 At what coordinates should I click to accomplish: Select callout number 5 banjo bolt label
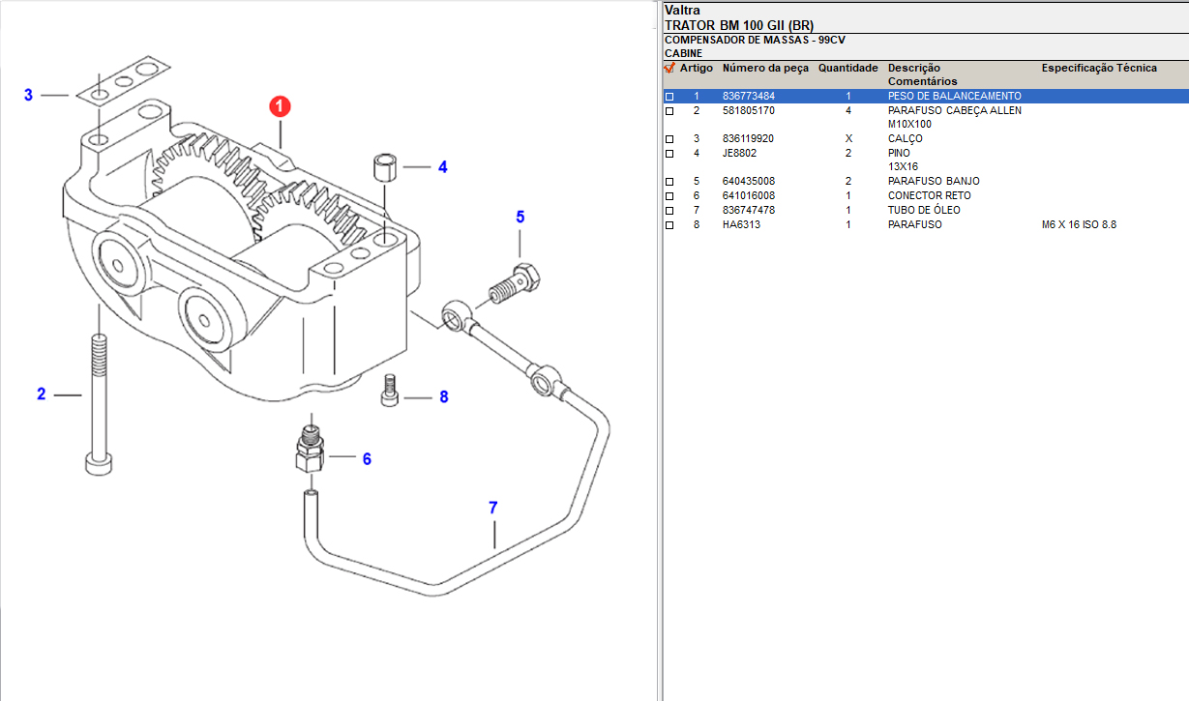(x=520, y=217)
